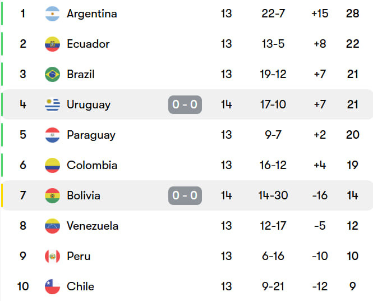Click the Argentina flag icon
This screenshot has width=373, height=301.
52,13
